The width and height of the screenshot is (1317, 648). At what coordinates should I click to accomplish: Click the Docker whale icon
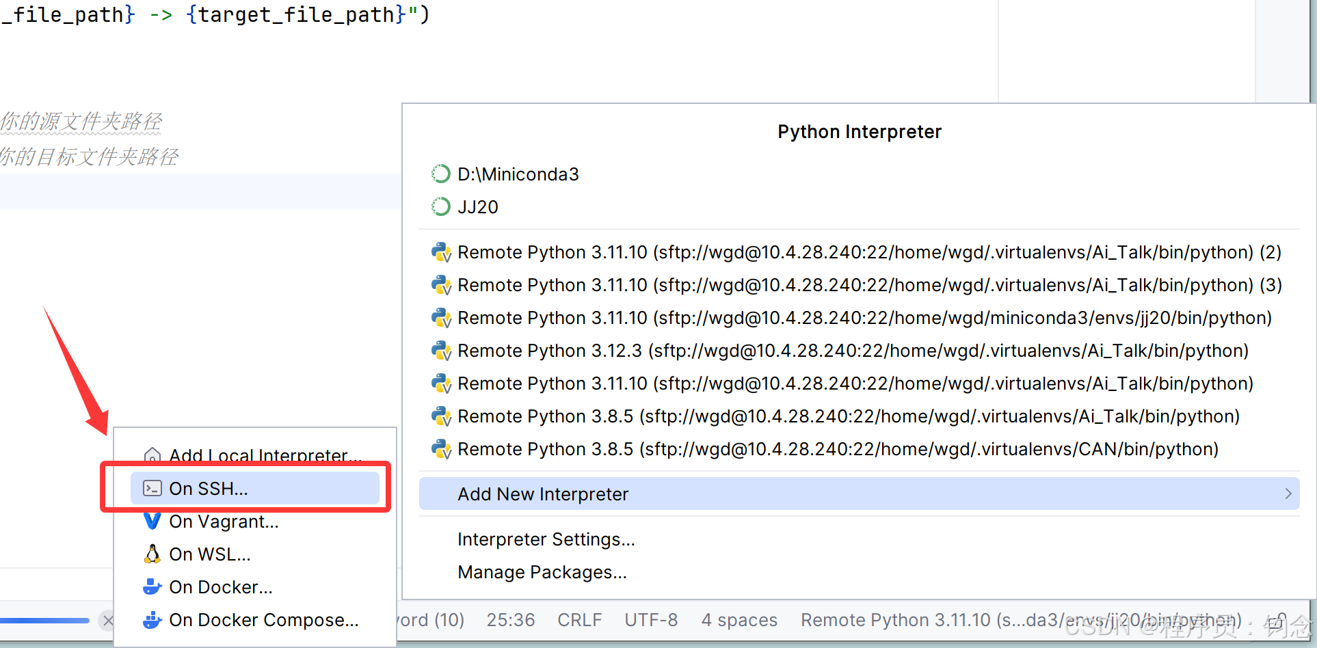pos(152,586)
